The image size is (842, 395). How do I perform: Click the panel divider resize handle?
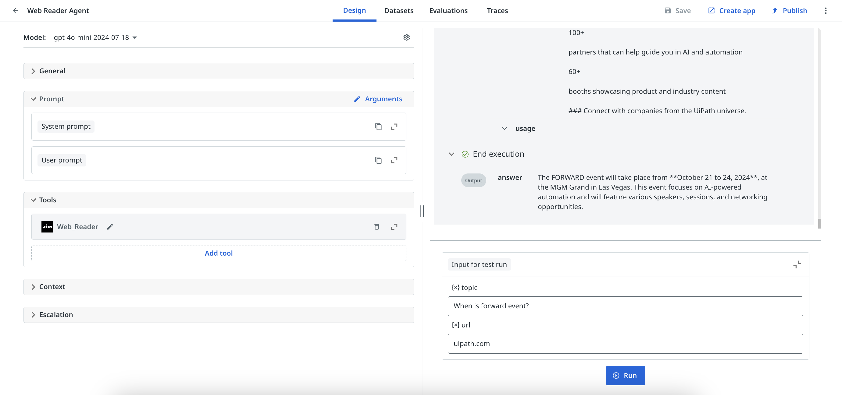click(422, 211)
